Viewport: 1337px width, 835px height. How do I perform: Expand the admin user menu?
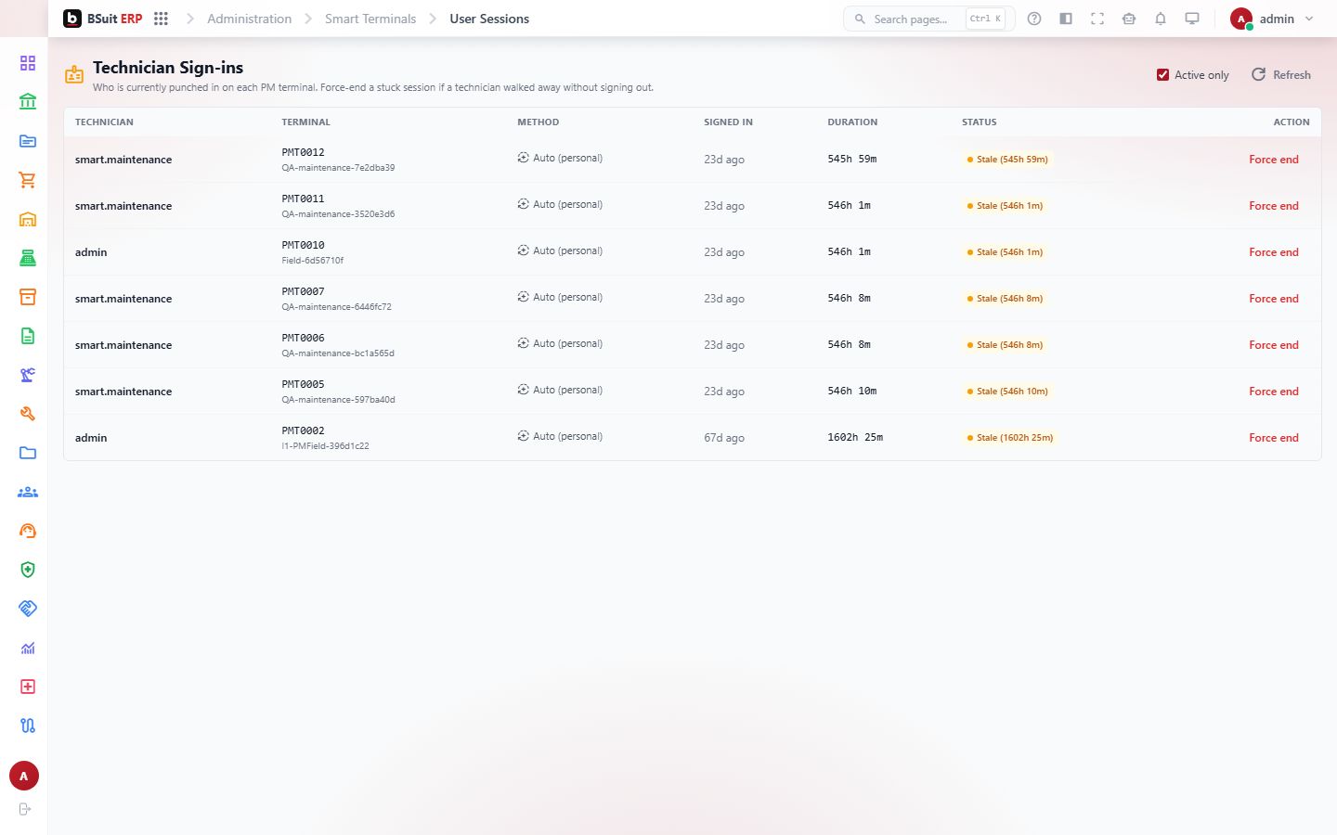click(1272, 19)
